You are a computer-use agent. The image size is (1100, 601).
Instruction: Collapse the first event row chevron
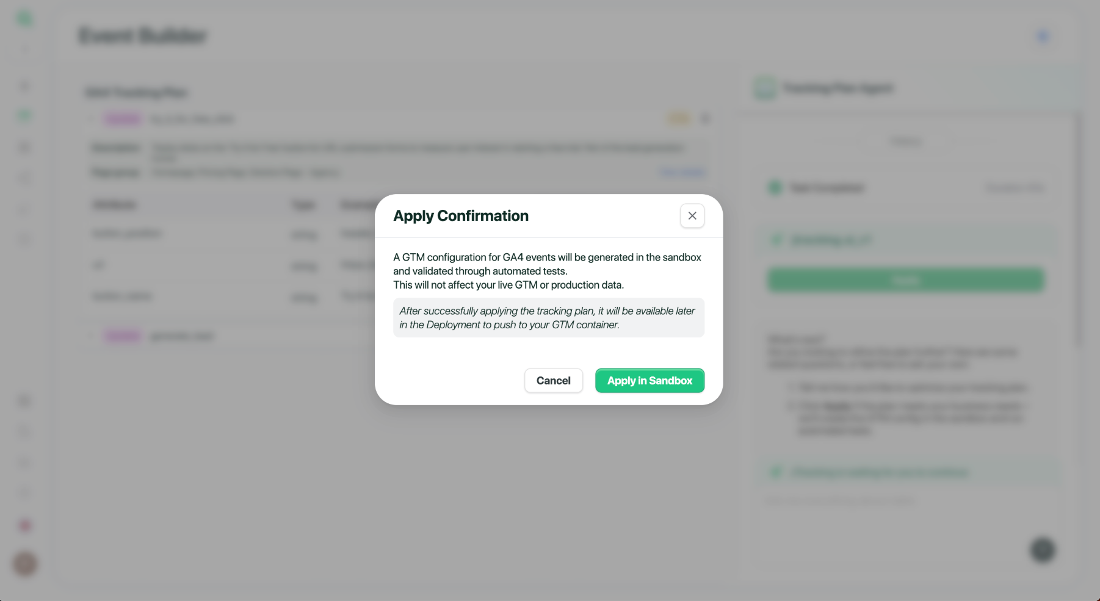92,119
